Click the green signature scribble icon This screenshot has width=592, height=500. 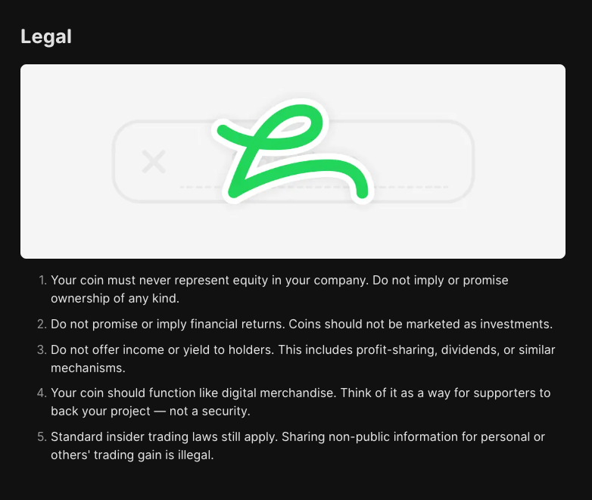[x=293, y=151]
